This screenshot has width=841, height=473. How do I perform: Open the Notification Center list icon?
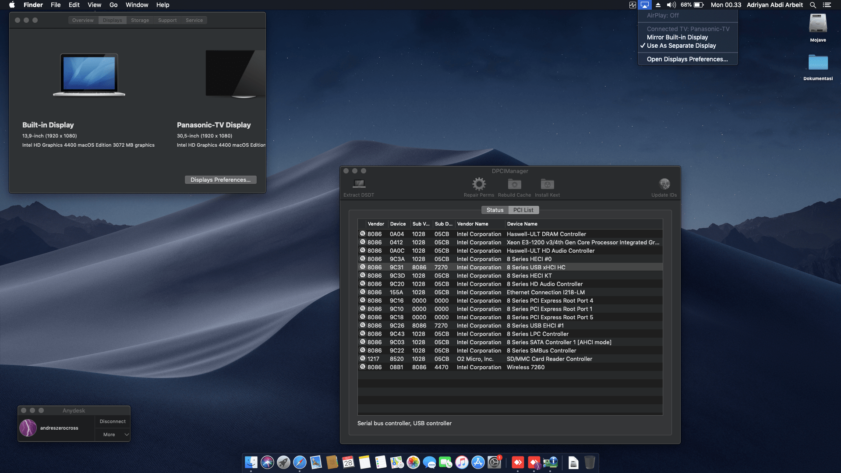tap(827, 5)
